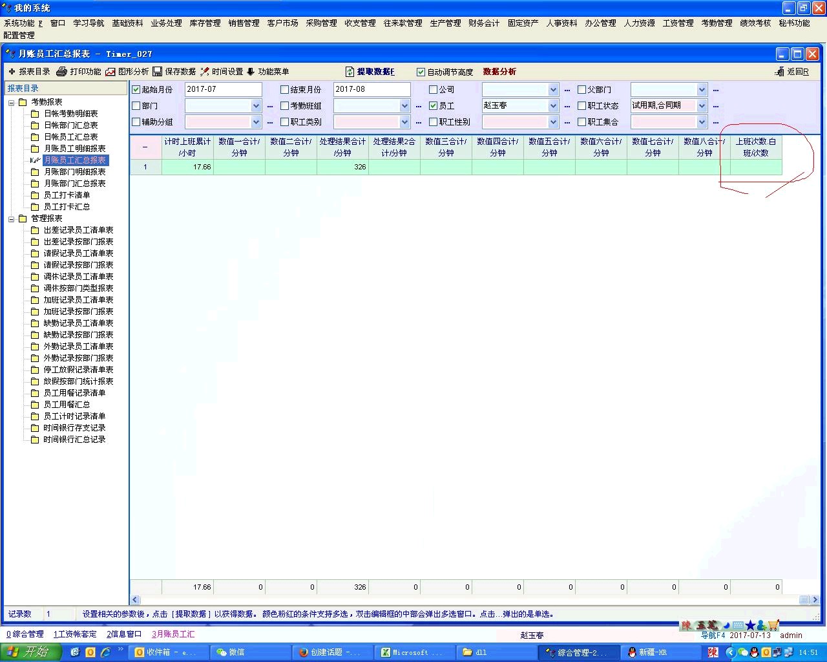The height and width of the screenshot is (662, 827).
Task: Click the 报表目录 plus icon in toolbar
Action: tap(12, 72)
